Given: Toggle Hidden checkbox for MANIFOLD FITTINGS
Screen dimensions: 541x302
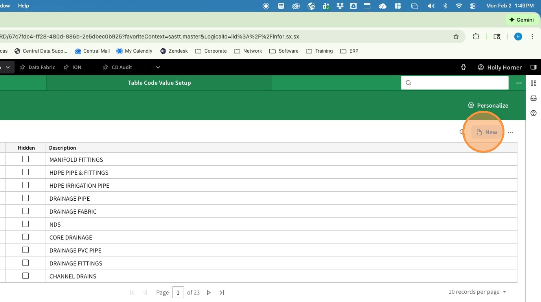Looking at the screenshot, I should [26, 159].
